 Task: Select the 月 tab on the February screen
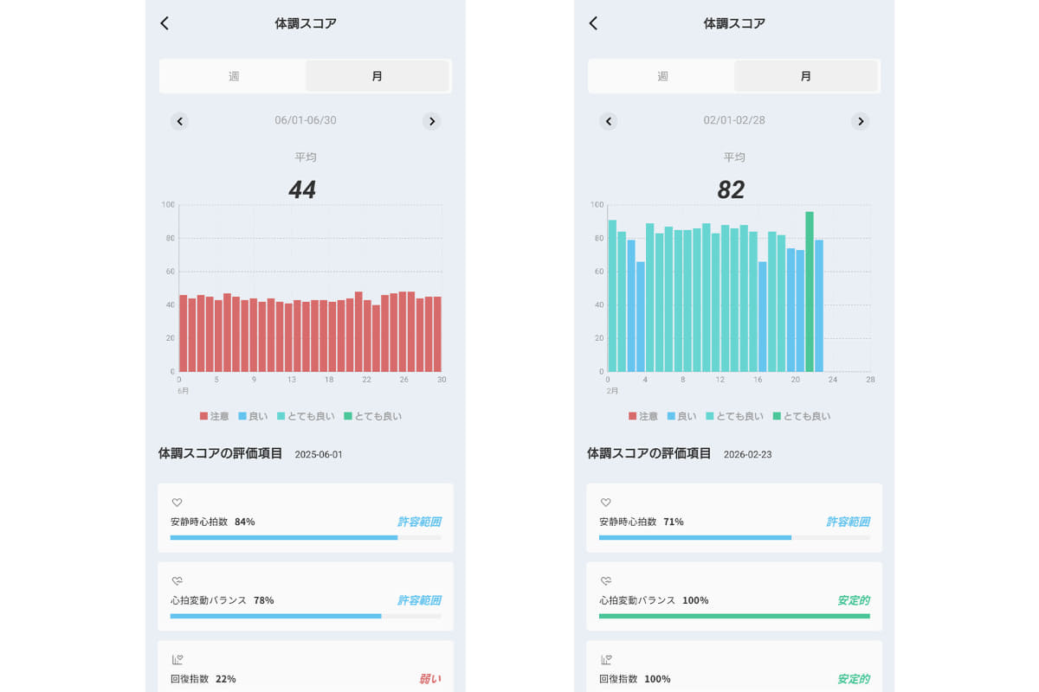(x=806, y=75)
